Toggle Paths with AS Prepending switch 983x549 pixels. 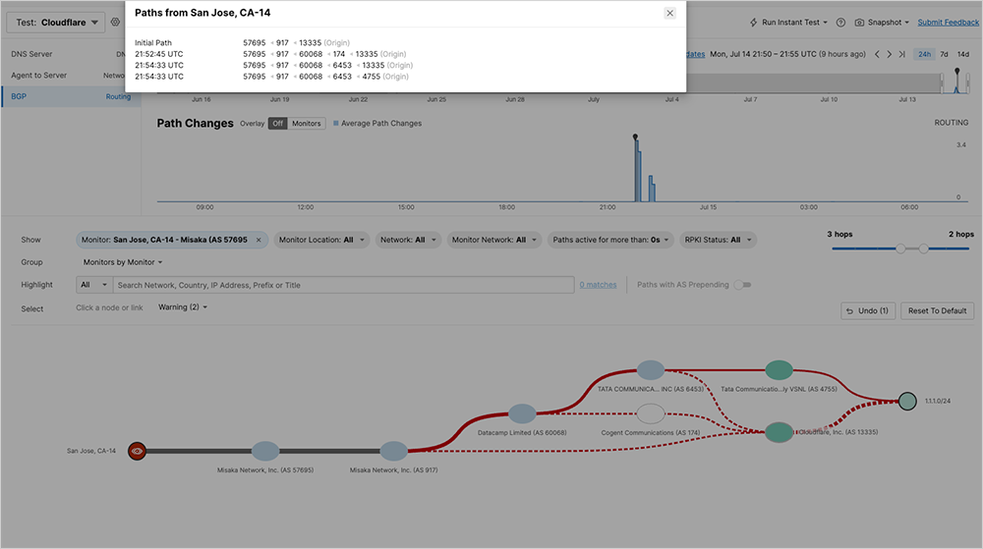[742, 285]
